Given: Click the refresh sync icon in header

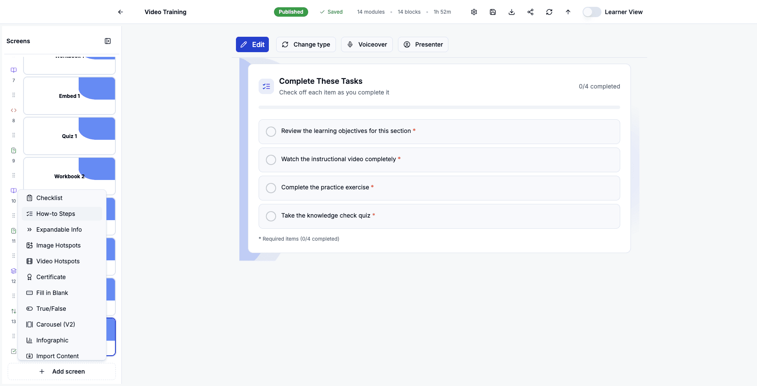Looking at the screenshot, I should click(x=549, y=12).
